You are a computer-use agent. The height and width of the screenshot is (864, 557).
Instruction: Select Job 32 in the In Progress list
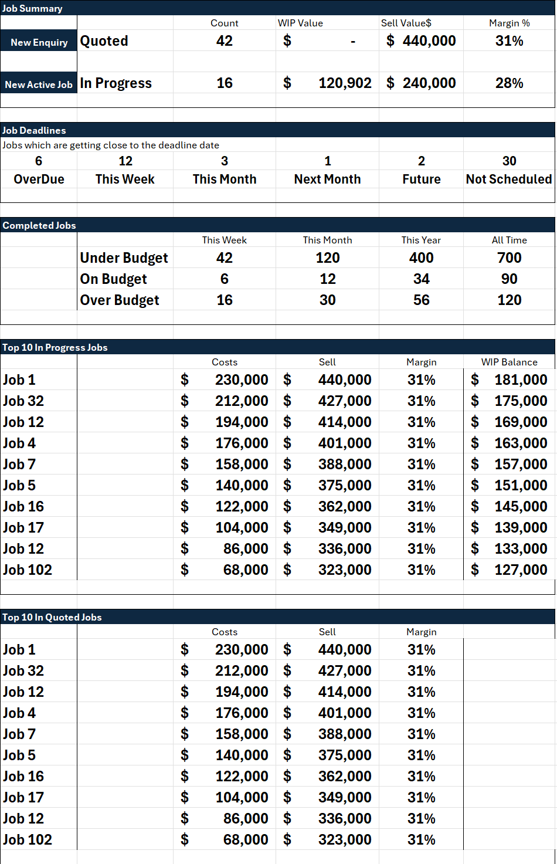click(x=23, y=401)
